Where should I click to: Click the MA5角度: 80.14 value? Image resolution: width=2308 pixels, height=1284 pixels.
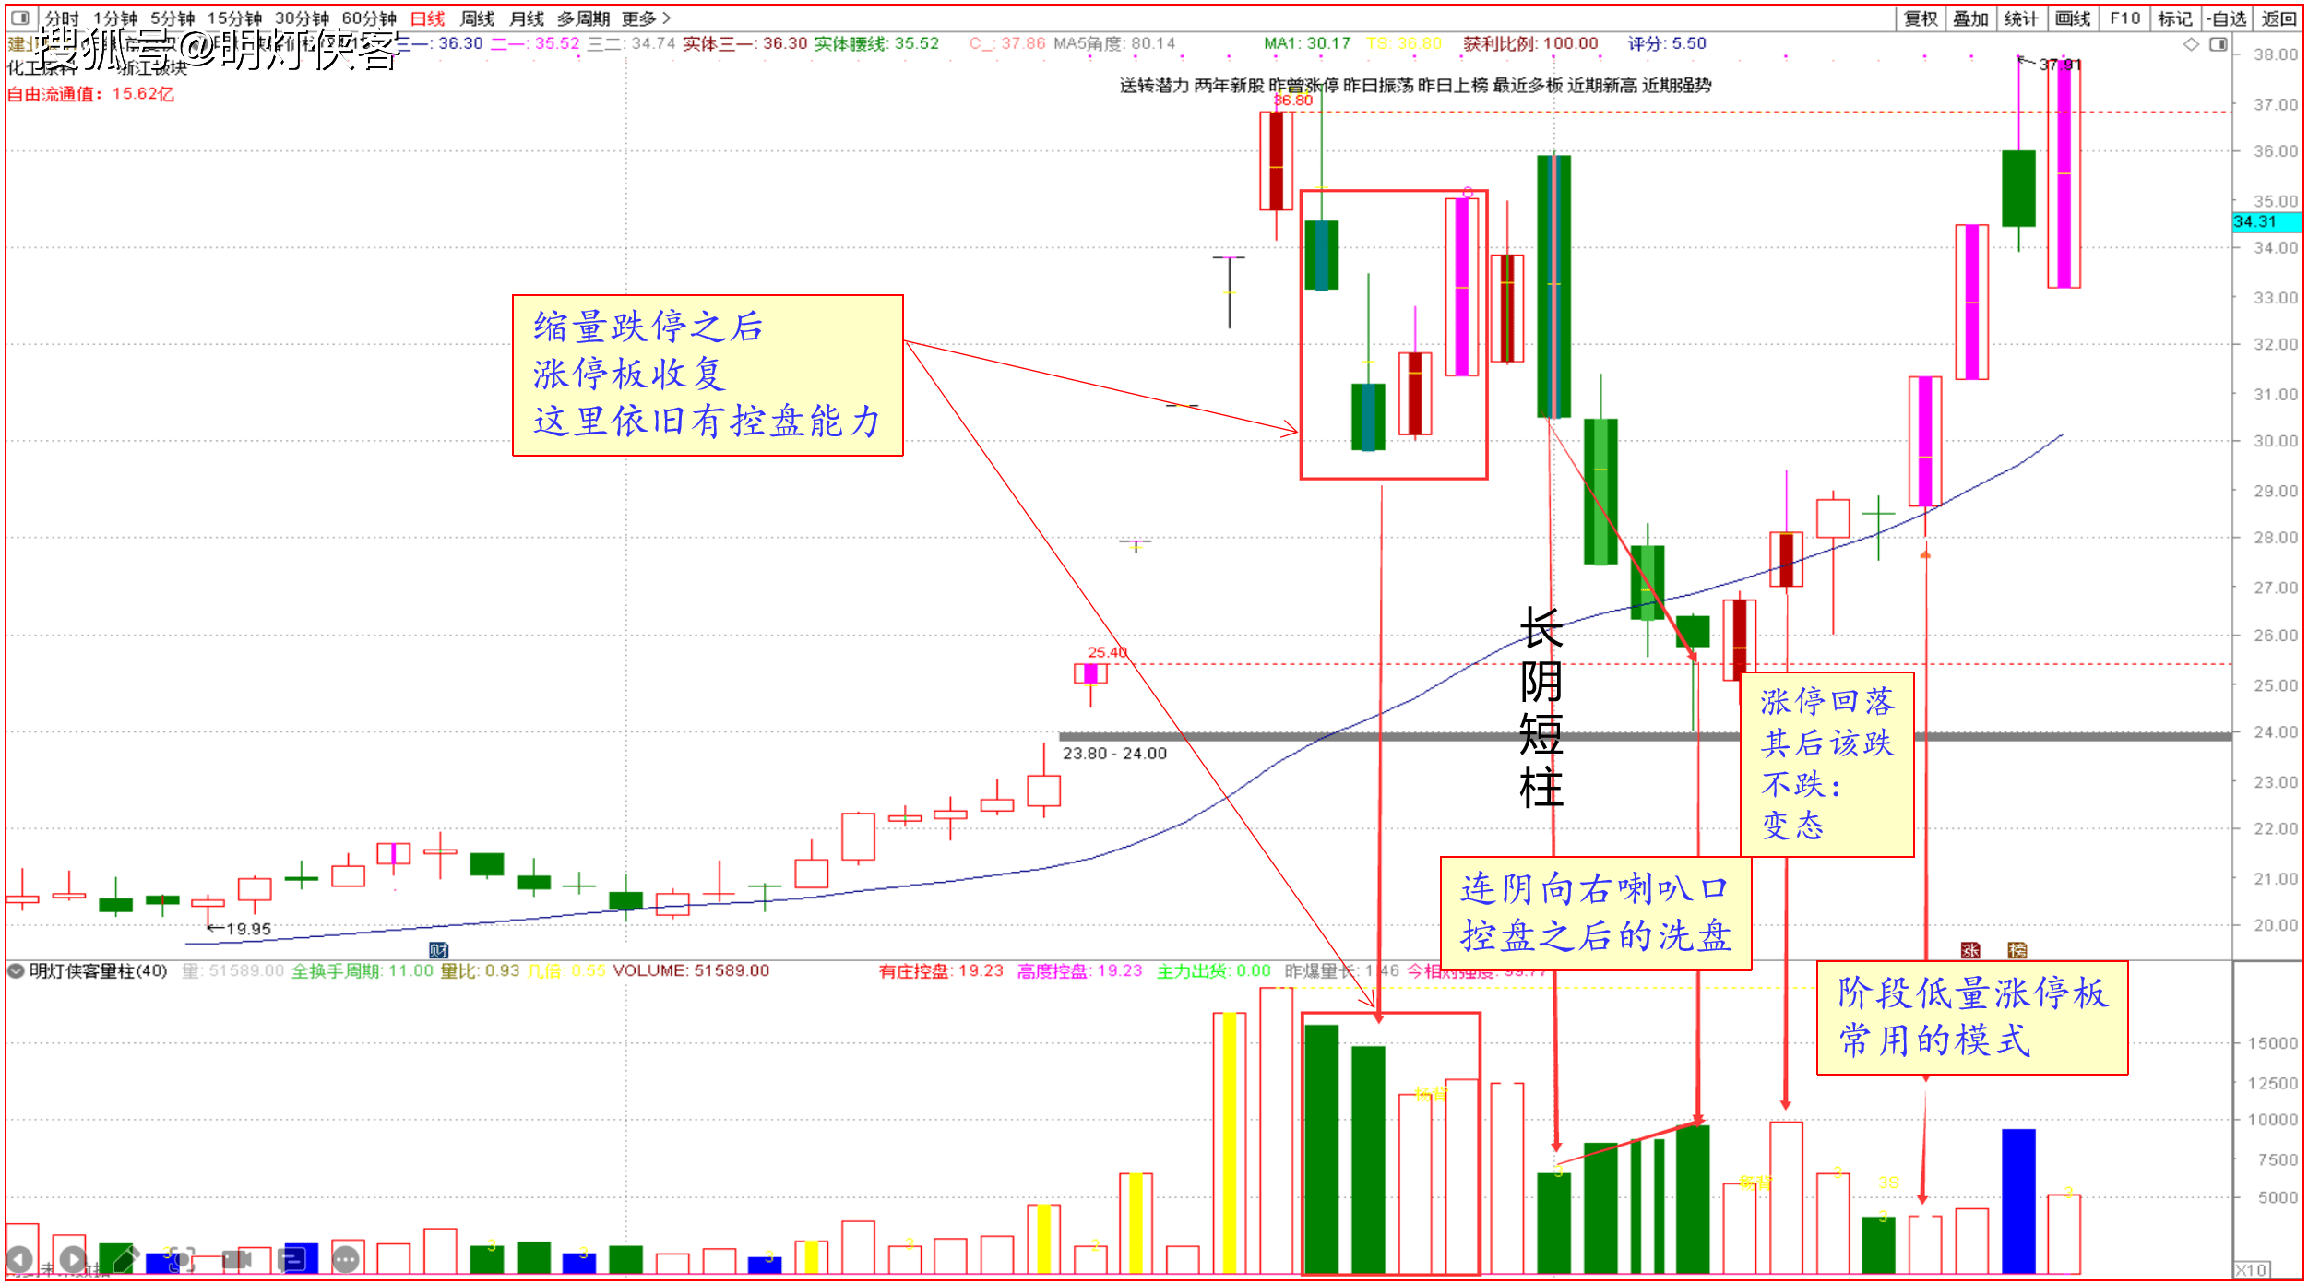[1114, 43]
